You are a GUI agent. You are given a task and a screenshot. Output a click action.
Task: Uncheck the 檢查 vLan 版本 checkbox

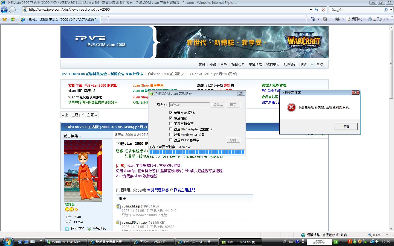tap(171, 113)
